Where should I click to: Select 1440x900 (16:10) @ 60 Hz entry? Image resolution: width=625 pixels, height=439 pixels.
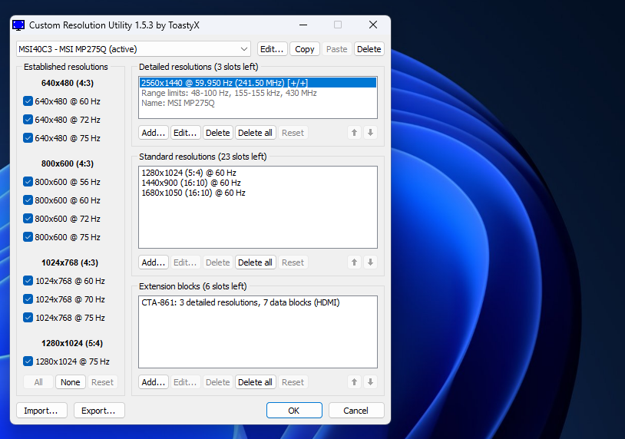(x=257, y=183)
